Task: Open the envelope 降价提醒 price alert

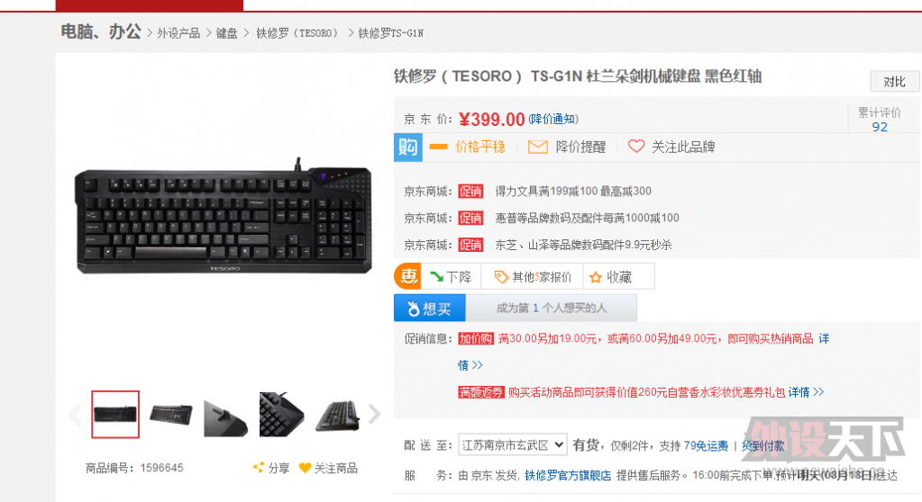Action: pyautogui.click(x=537, y=147)
